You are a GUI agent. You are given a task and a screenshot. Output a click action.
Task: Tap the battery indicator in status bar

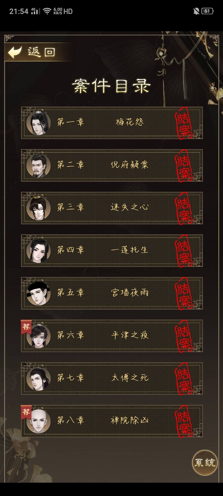pyautogui.click(x=208, y=11)
